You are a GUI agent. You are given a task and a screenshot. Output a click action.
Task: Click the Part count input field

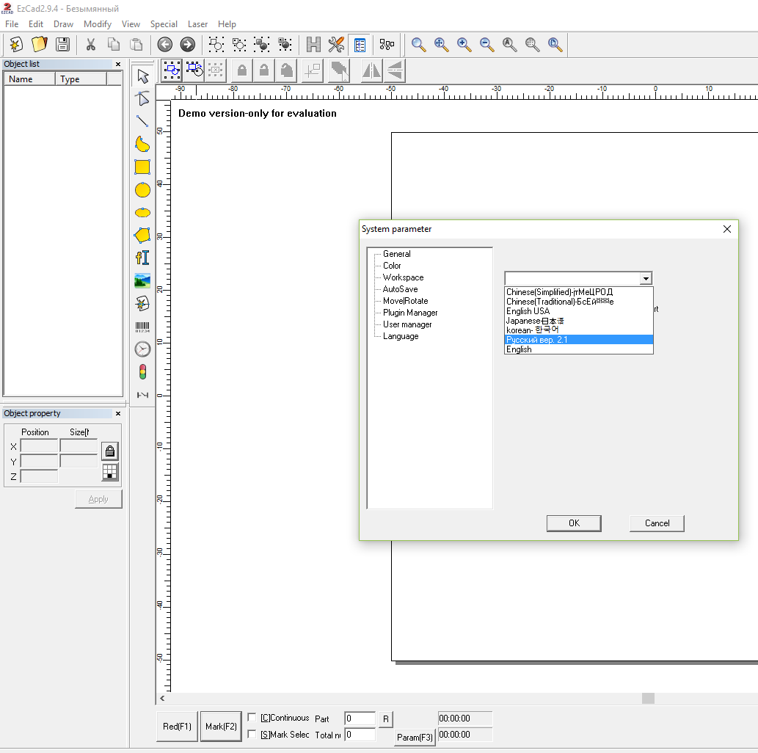[360, 719]
